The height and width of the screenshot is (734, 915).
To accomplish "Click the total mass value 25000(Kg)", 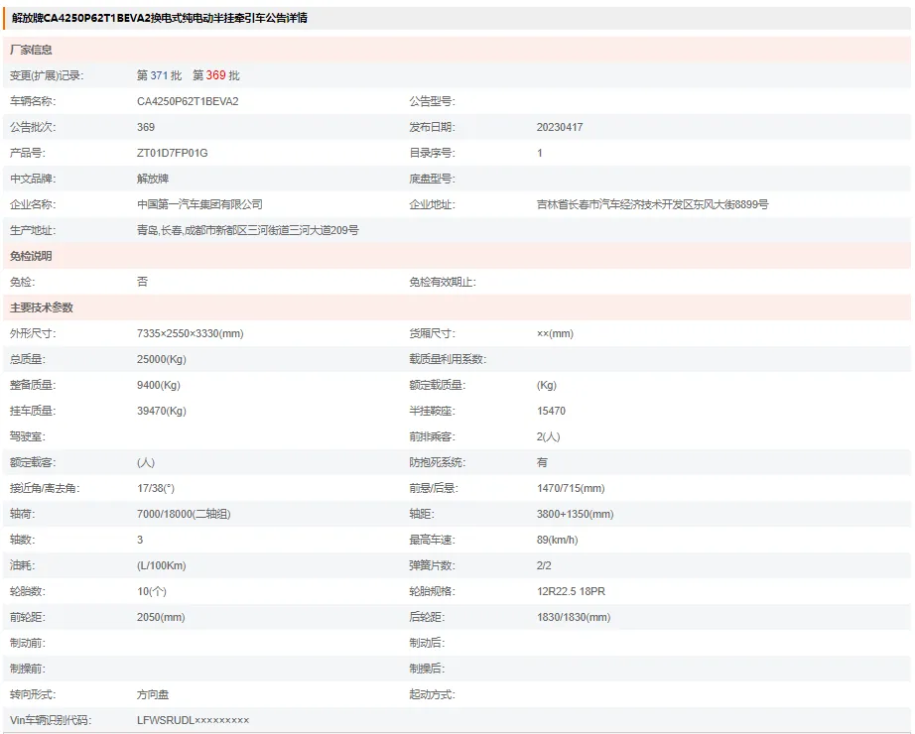I will point(161,359).
